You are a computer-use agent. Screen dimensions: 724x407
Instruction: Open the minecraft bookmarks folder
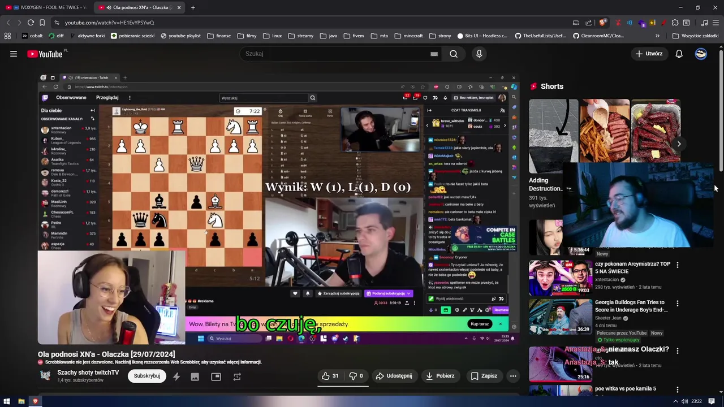pos(409,36)
